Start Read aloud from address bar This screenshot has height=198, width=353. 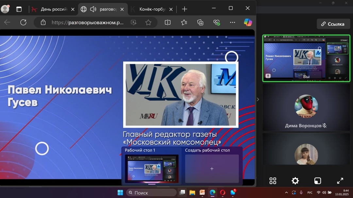(133, 23)
